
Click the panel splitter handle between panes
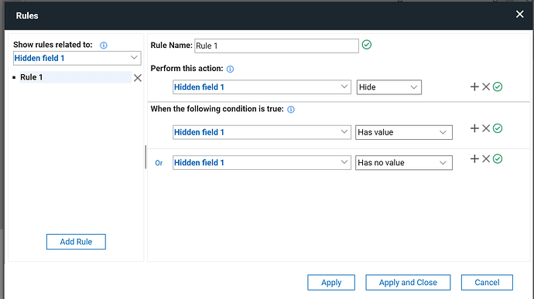(145, 157)
